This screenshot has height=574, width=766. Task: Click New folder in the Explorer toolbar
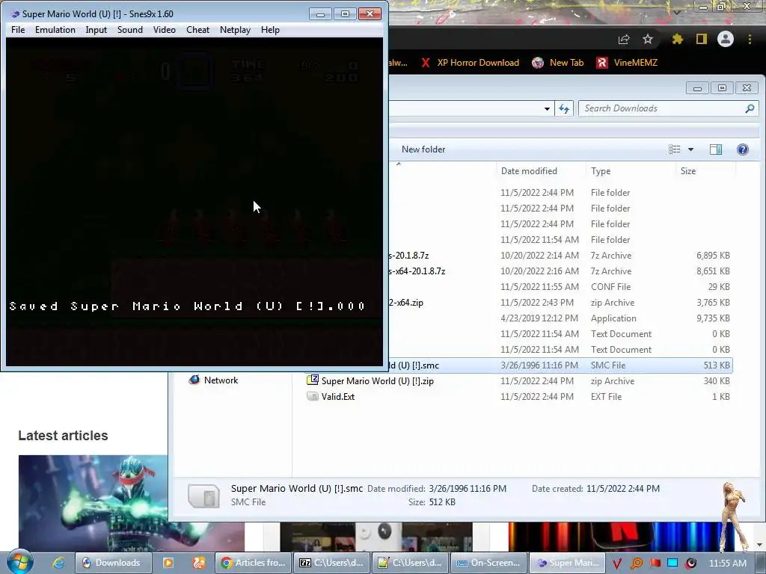[423, 149]
